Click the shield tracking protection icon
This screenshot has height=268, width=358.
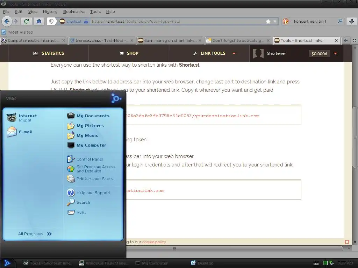click(x=52, y=21)
